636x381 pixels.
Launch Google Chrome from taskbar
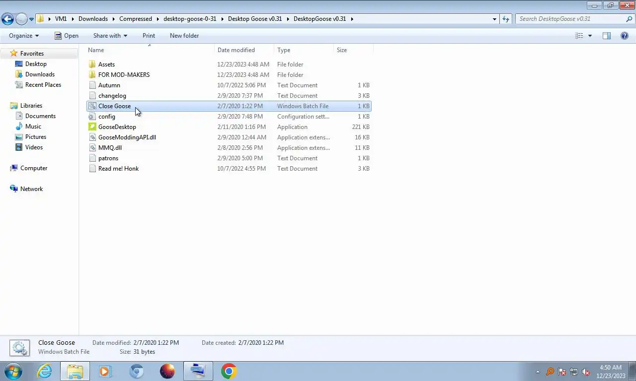pos(229,371)
